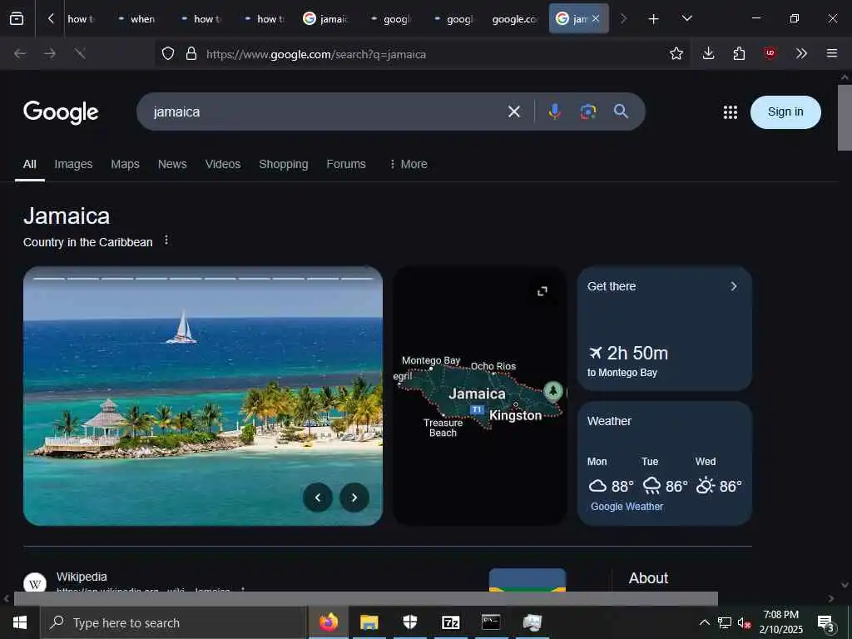Open the Downloads panel
This screenshot has height=639, width=852.
click(708, 53)
